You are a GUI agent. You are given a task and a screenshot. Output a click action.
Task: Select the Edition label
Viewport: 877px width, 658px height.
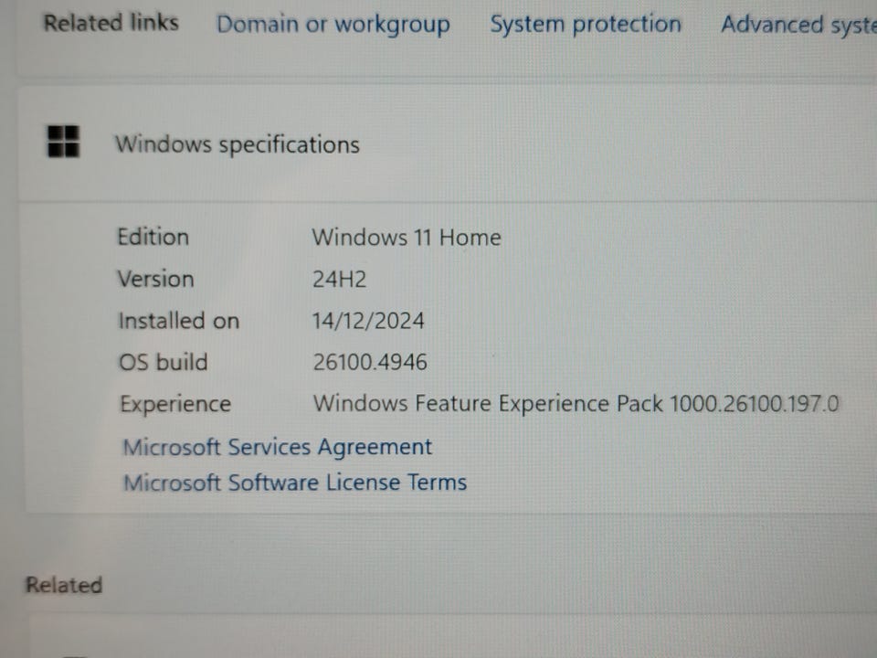coord(153,237)
